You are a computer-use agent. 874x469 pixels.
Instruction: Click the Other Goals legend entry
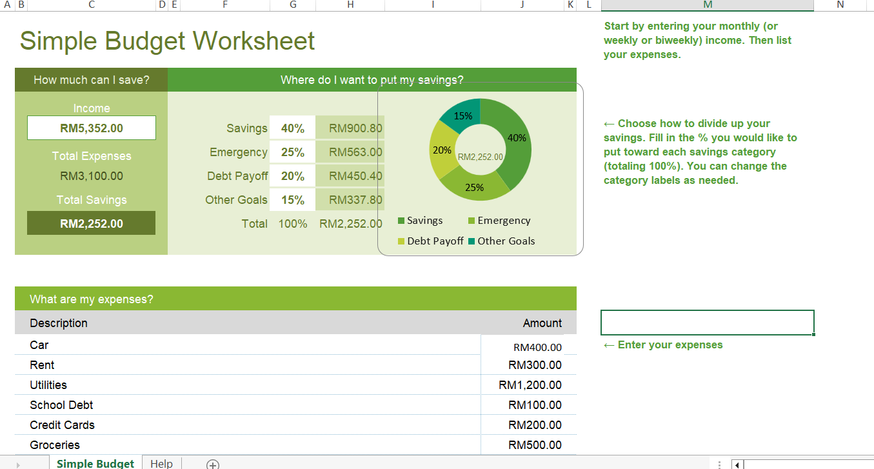click(x=502, y=241)
